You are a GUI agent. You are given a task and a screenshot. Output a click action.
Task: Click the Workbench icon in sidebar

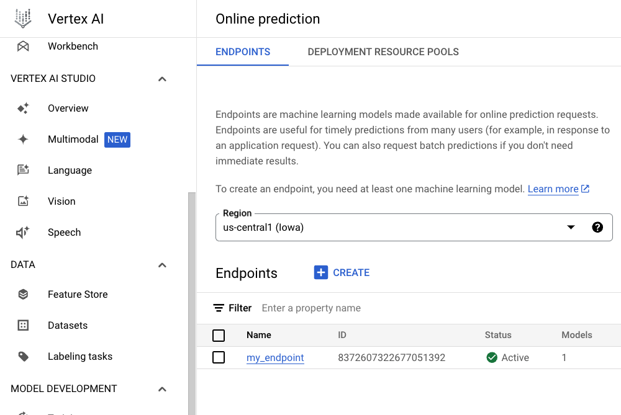[x=23, y=47]
